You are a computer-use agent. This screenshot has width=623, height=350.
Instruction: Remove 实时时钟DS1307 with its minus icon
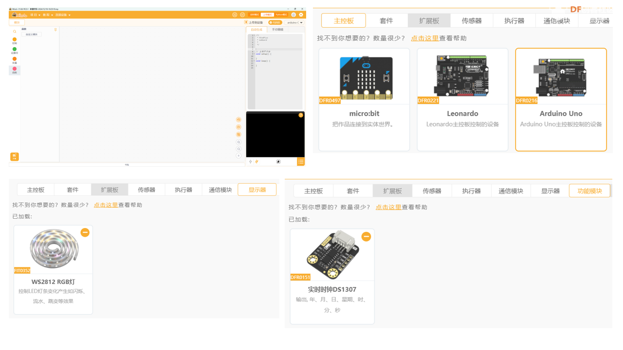pyautogui.click(x=366, y=237)
